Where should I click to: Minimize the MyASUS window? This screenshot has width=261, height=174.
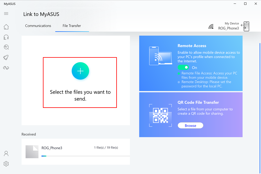(x=235, y=4)
